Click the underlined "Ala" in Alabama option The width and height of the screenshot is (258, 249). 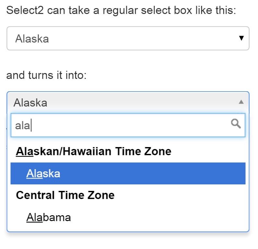[34, 217]
